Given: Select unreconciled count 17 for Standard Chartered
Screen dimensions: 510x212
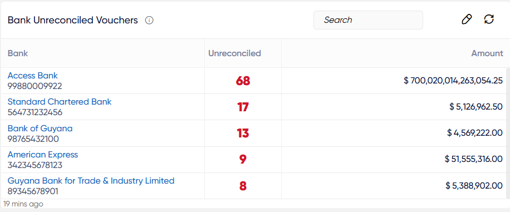Looking at the screenshot, I should pyautogui.click(x=243, y=107).
